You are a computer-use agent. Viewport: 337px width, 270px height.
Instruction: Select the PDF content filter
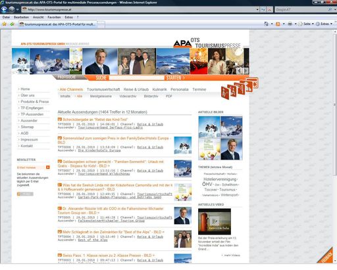(169, 96)
